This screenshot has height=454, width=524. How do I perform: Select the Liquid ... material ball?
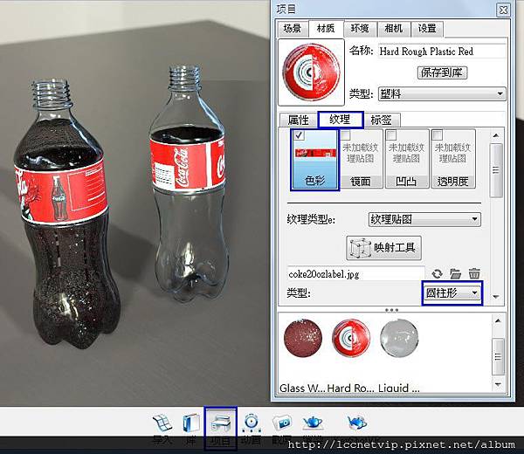pyautogui.click(x=399, y=338)
